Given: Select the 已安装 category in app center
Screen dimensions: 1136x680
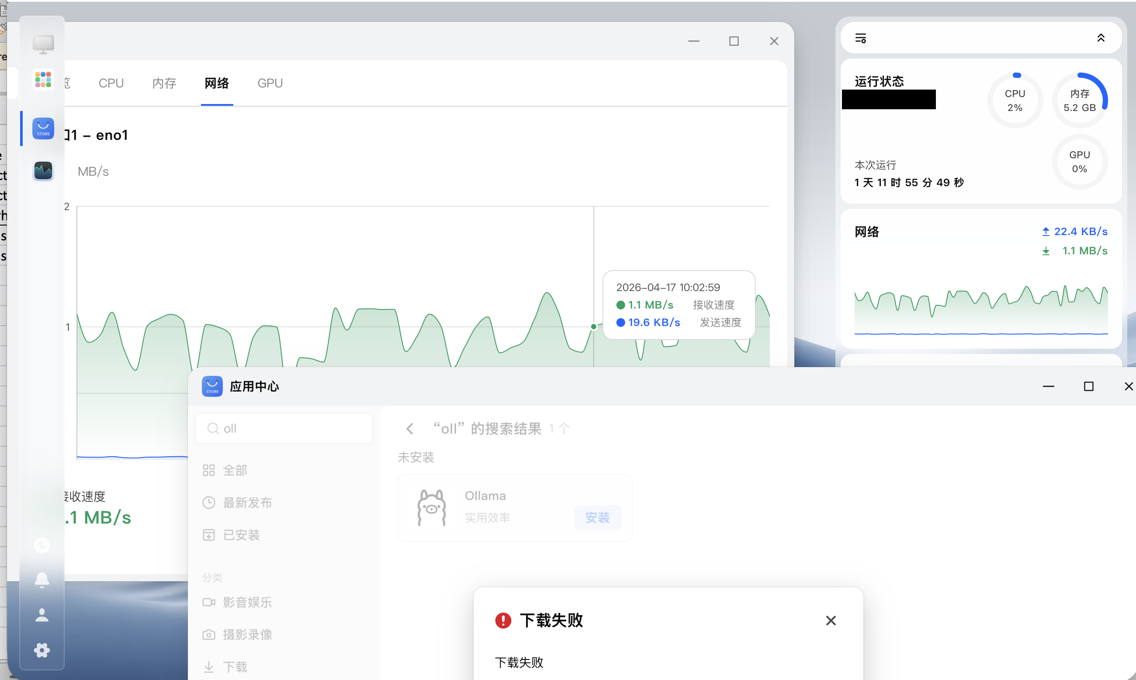Looking at the screenshot, I should click(x=241, y=534).
